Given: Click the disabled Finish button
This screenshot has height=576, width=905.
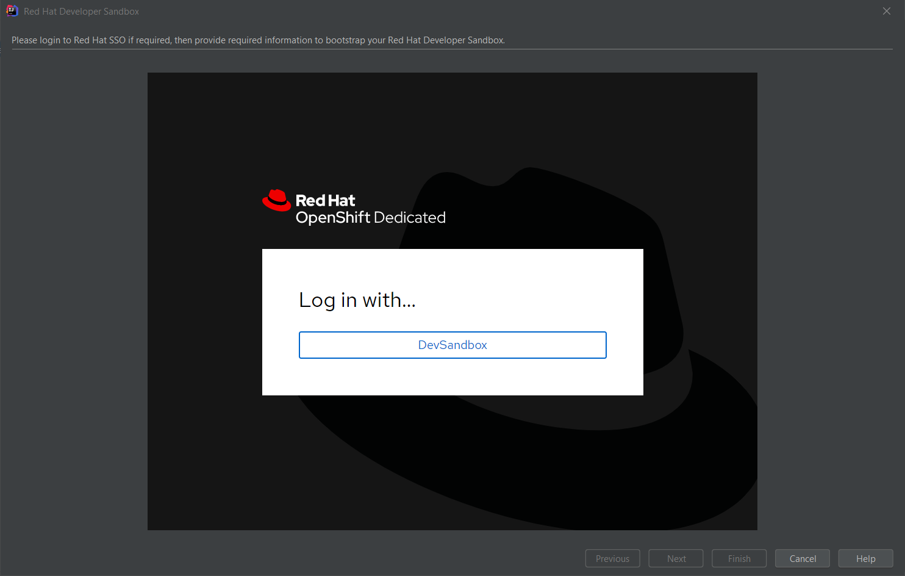Looking at the screenshot, I should coord(739,558).
